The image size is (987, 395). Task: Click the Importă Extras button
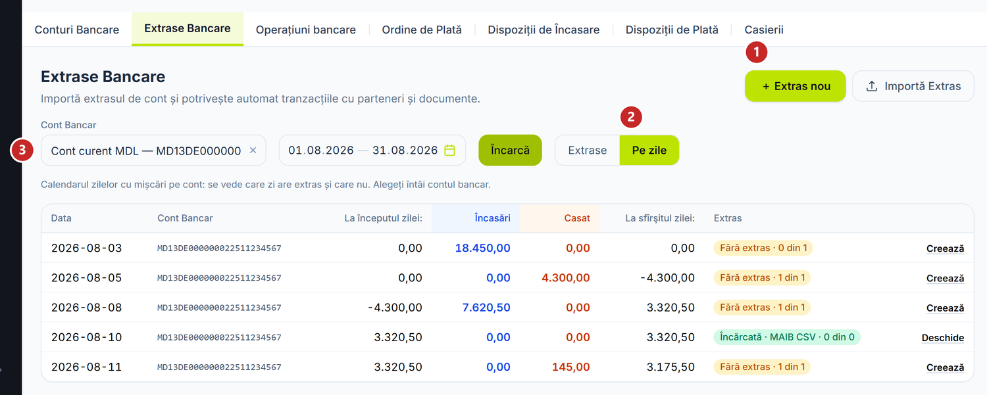tap(913, 86)
